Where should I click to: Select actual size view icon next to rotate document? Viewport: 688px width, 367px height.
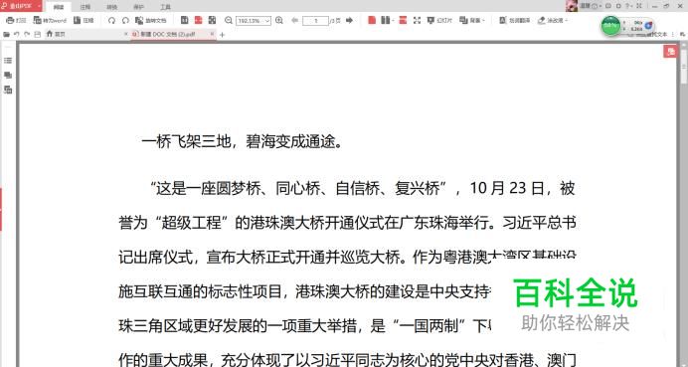(185, 20)
